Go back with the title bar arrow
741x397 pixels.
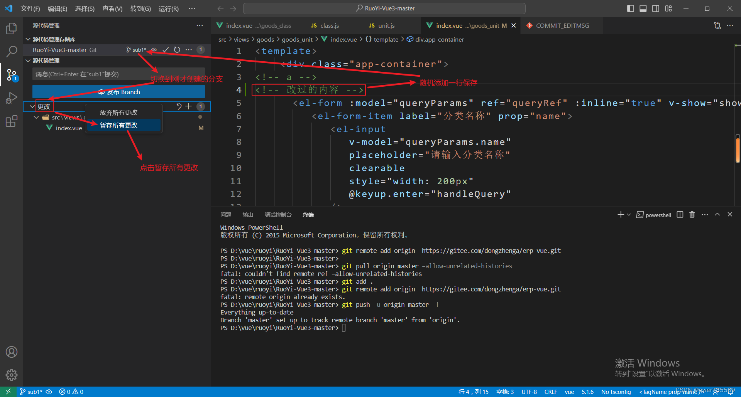(x=220, y=8)
